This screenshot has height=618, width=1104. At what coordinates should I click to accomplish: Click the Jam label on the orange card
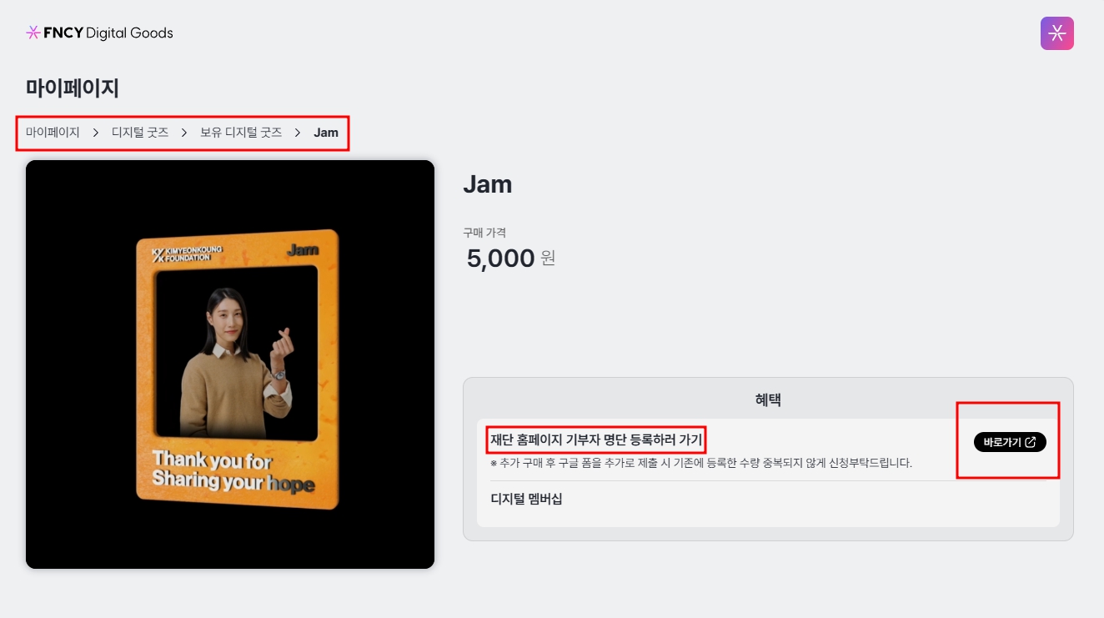pos(304,249)
